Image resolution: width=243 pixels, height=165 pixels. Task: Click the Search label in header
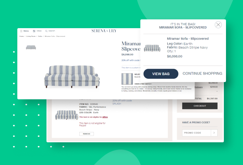pos(52,31)
